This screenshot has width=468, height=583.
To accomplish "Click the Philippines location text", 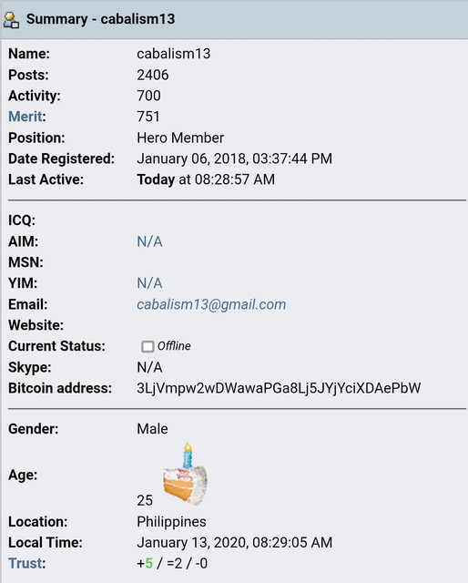I will (171, 522).
